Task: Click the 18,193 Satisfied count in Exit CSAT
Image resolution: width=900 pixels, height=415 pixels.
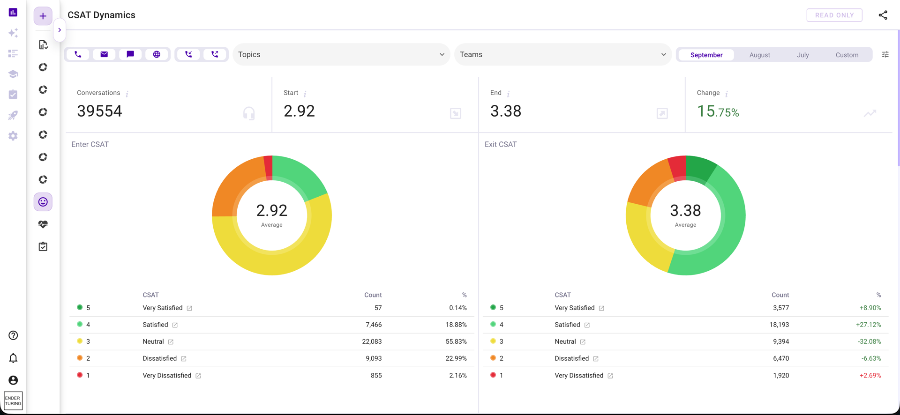Action: coord(779,325)
